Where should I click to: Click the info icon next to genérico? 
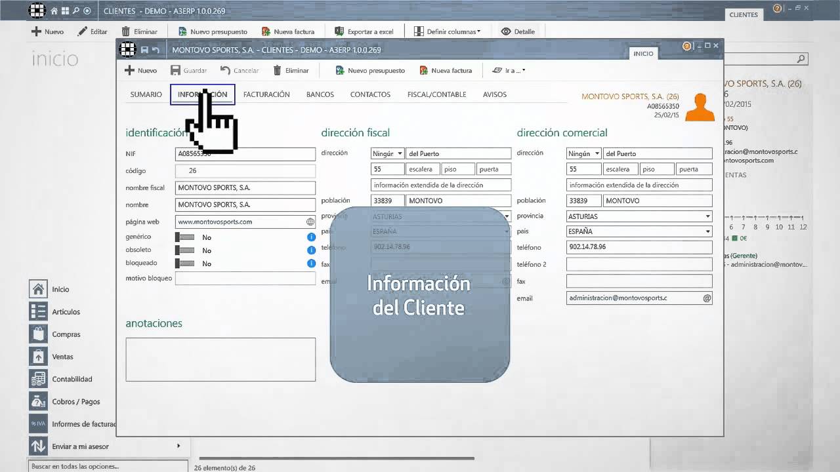point(312,237)
